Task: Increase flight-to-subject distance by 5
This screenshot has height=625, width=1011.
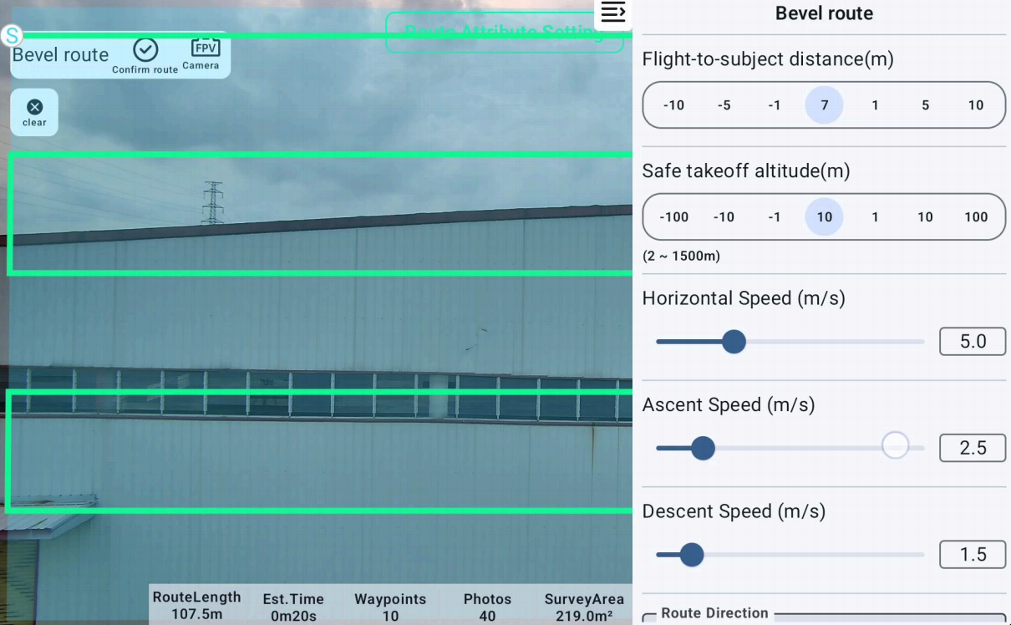Action: 925,105
